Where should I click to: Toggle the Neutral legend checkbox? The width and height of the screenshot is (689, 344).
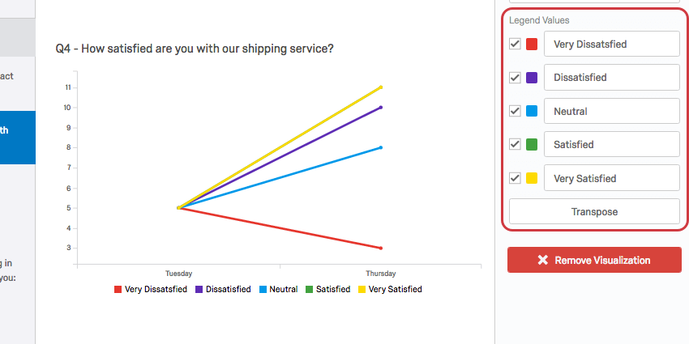[x=515, y=111]
